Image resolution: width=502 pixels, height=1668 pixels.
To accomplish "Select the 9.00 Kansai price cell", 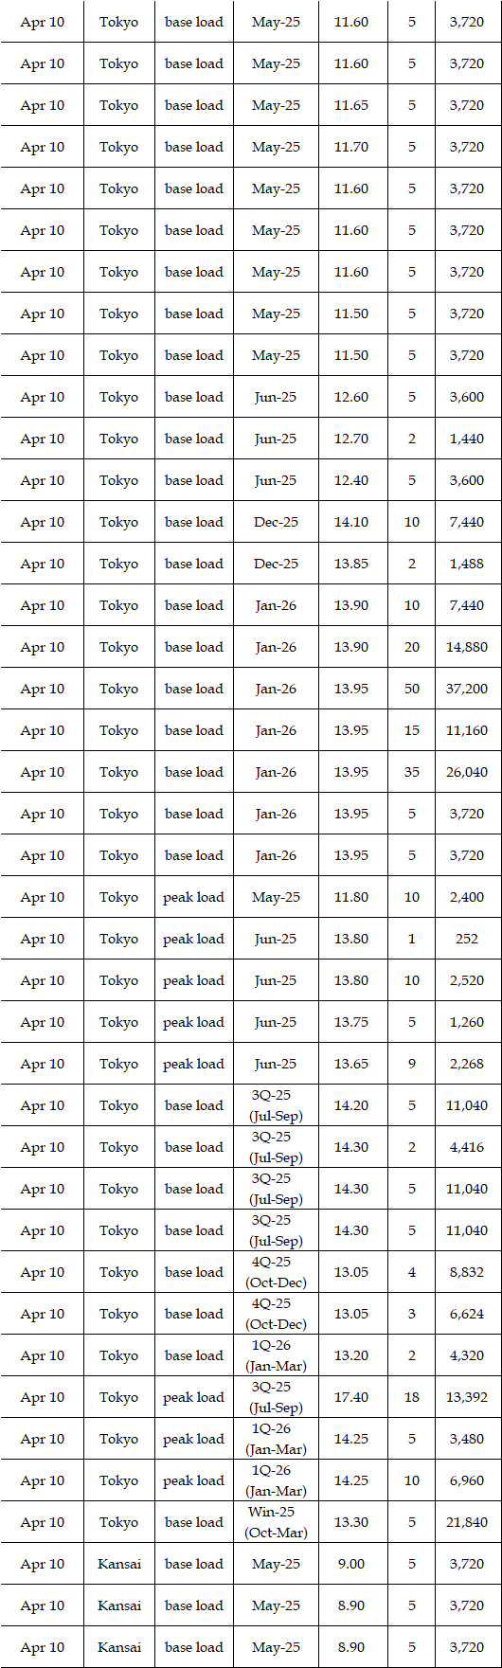I will 352,1564.
